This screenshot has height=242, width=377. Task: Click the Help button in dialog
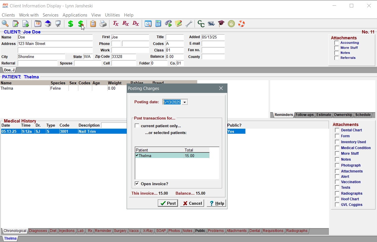[x=217, y=203]
